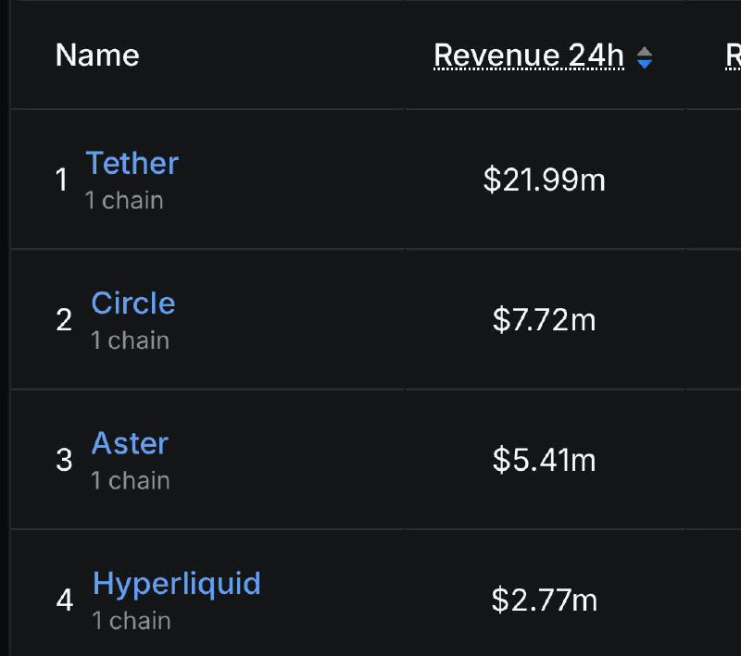Screen dimensions: 741x656
Task: Click the Name column header
Action: [x=96, y=56]
